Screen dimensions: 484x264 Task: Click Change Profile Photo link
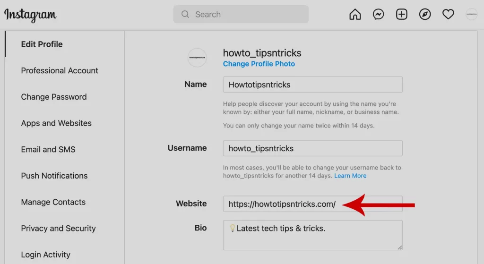pyautogui.click(x=259, y=64)
